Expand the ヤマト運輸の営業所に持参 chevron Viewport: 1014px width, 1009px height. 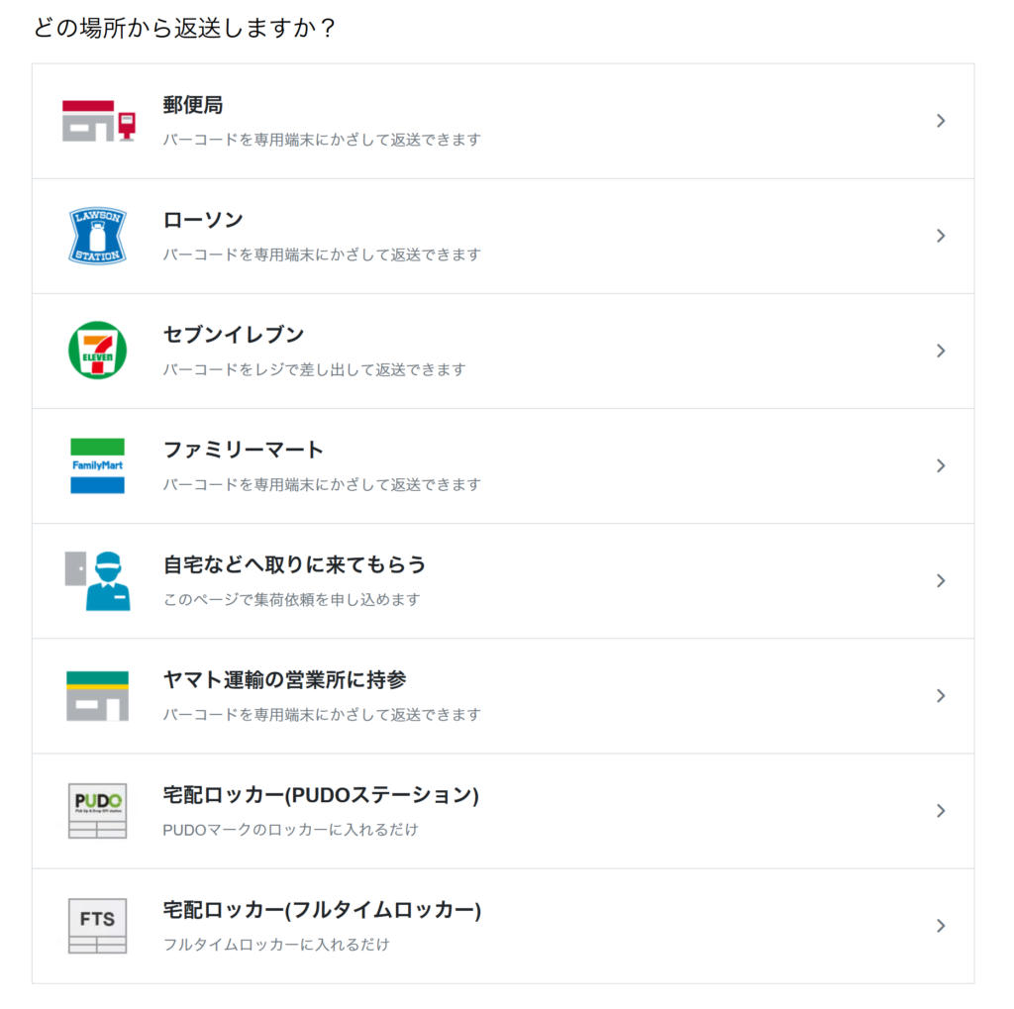coord(941,695)
